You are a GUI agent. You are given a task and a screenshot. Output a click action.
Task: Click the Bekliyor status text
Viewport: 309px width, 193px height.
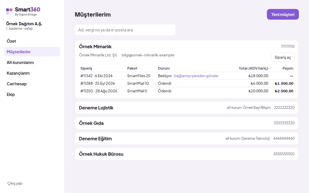click(x=165, y=76)
